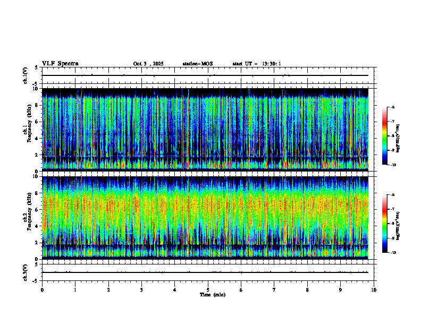Click the ch.1 spectrogram color scale bar
Image resolution: width=421 pixels, height=325 pixels.
[384, 136]
